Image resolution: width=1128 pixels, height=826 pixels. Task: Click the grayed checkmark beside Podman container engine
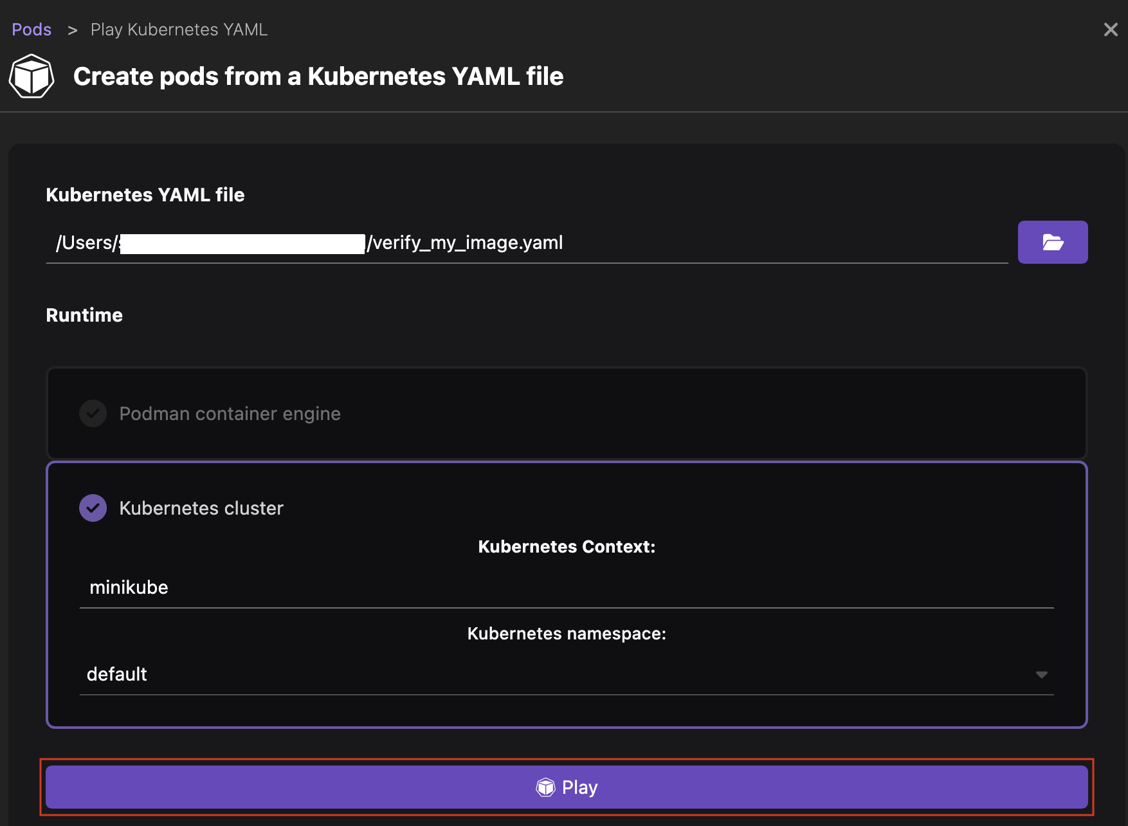pyautogui.click(x=93, y=414)
